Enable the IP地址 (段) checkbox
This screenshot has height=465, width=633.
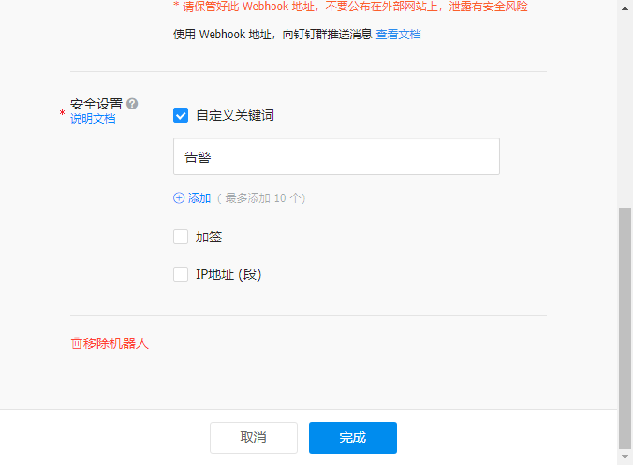(x=181, y=274)
